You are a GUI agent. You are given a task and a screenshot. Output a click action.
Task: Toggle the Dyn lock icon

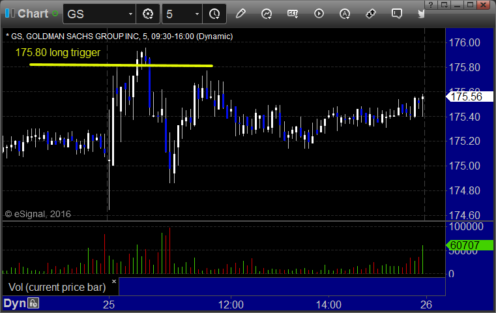pos(33,303)
